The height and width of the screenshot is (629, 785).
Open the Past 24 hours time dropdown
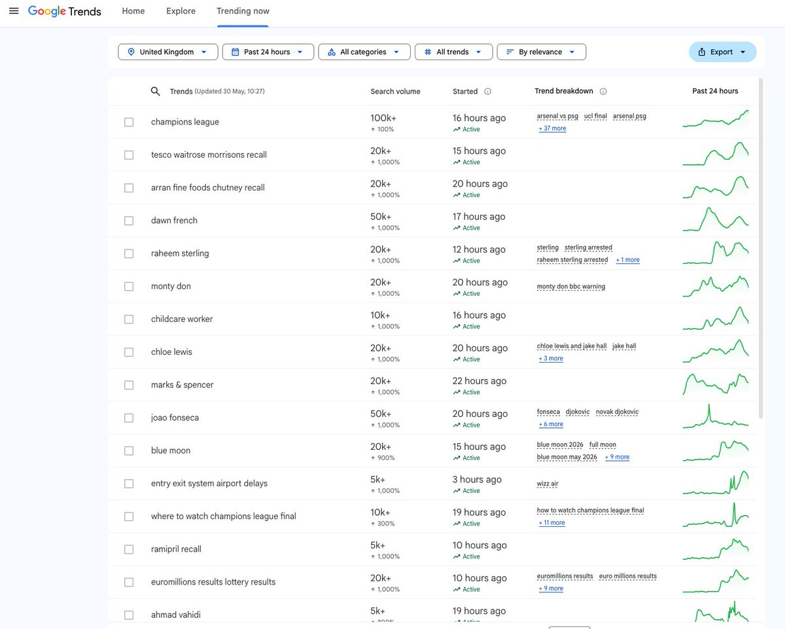pyautogui.click(x=268, y=52)
